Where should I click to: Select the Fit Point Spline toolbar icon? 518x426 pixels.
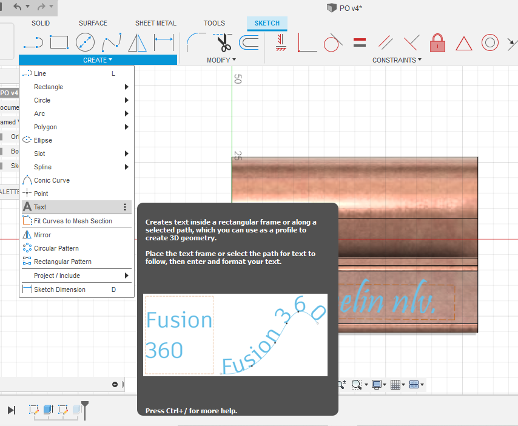pyautogui.click(x=112, y=42)
